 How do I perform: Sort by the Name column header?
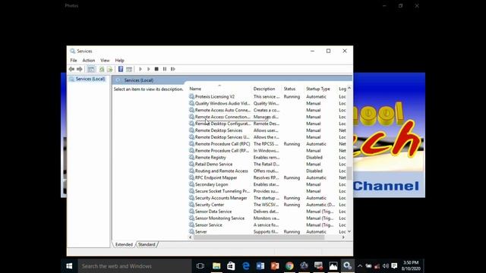(x=195, y=89)
